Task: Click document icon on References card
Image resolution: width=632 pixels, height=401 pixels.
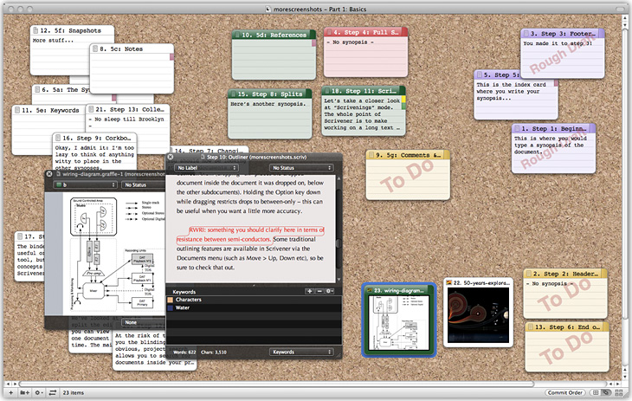Action: click(239, 35)
